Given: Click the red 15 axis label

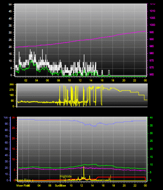Looking at the screenshot, I should tap(14, 149).
